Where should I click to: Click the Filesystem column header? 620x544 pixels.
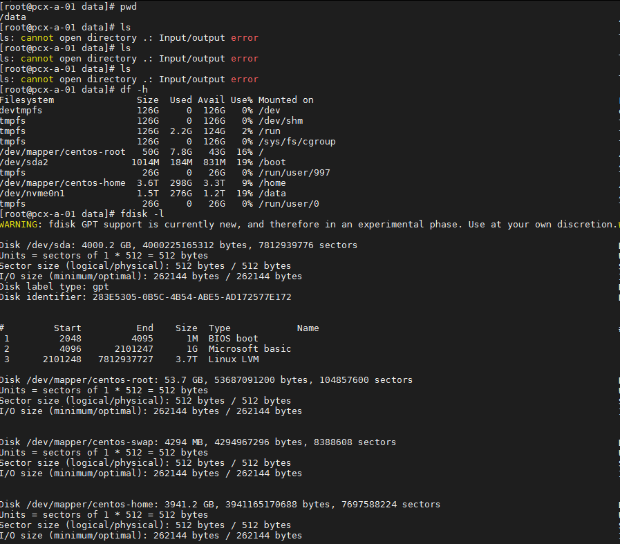pyautogui.click(x=27, y=100)
